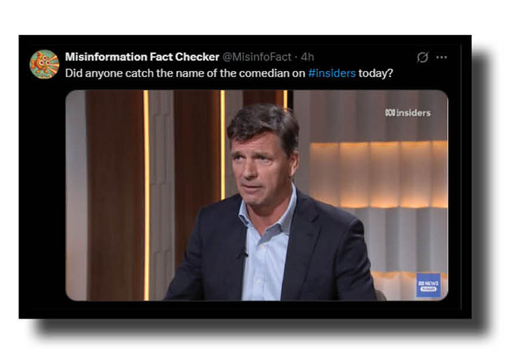Click the tweet text about the comedian
The height and width of the screenshot is (359, 522).
click(x=229, y=73)
